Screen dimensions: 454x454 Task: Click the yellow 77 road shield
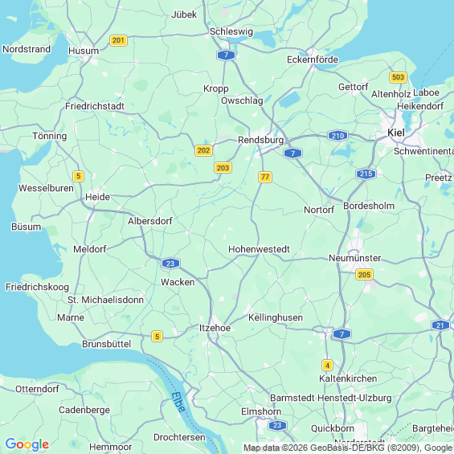pos(265,177)
